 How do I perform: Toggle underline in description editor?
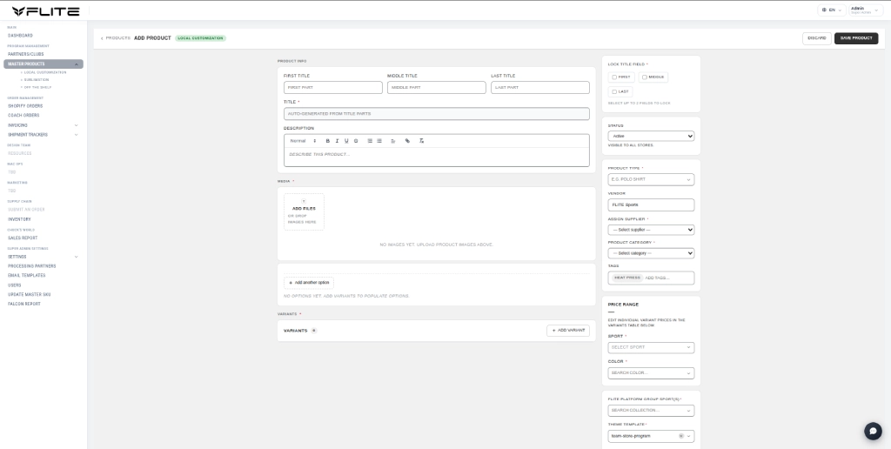pos(346,141)
